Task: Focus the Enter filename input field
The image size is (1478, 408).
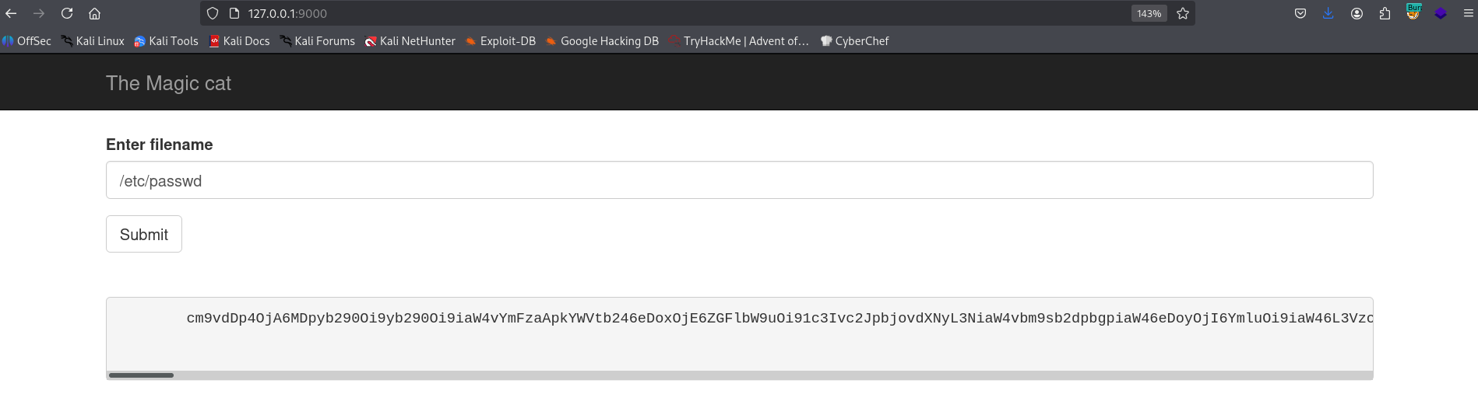Action: [x=739, y=180]
